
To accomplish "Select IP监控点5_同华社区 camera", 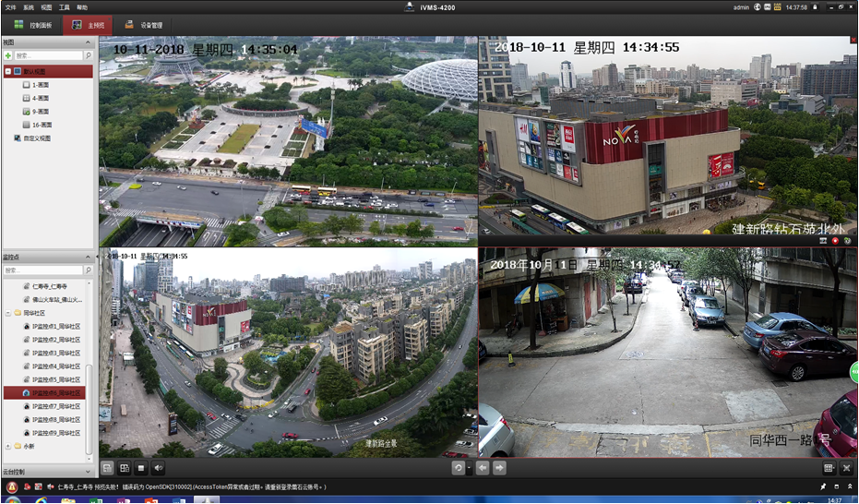I will point(52,379).
